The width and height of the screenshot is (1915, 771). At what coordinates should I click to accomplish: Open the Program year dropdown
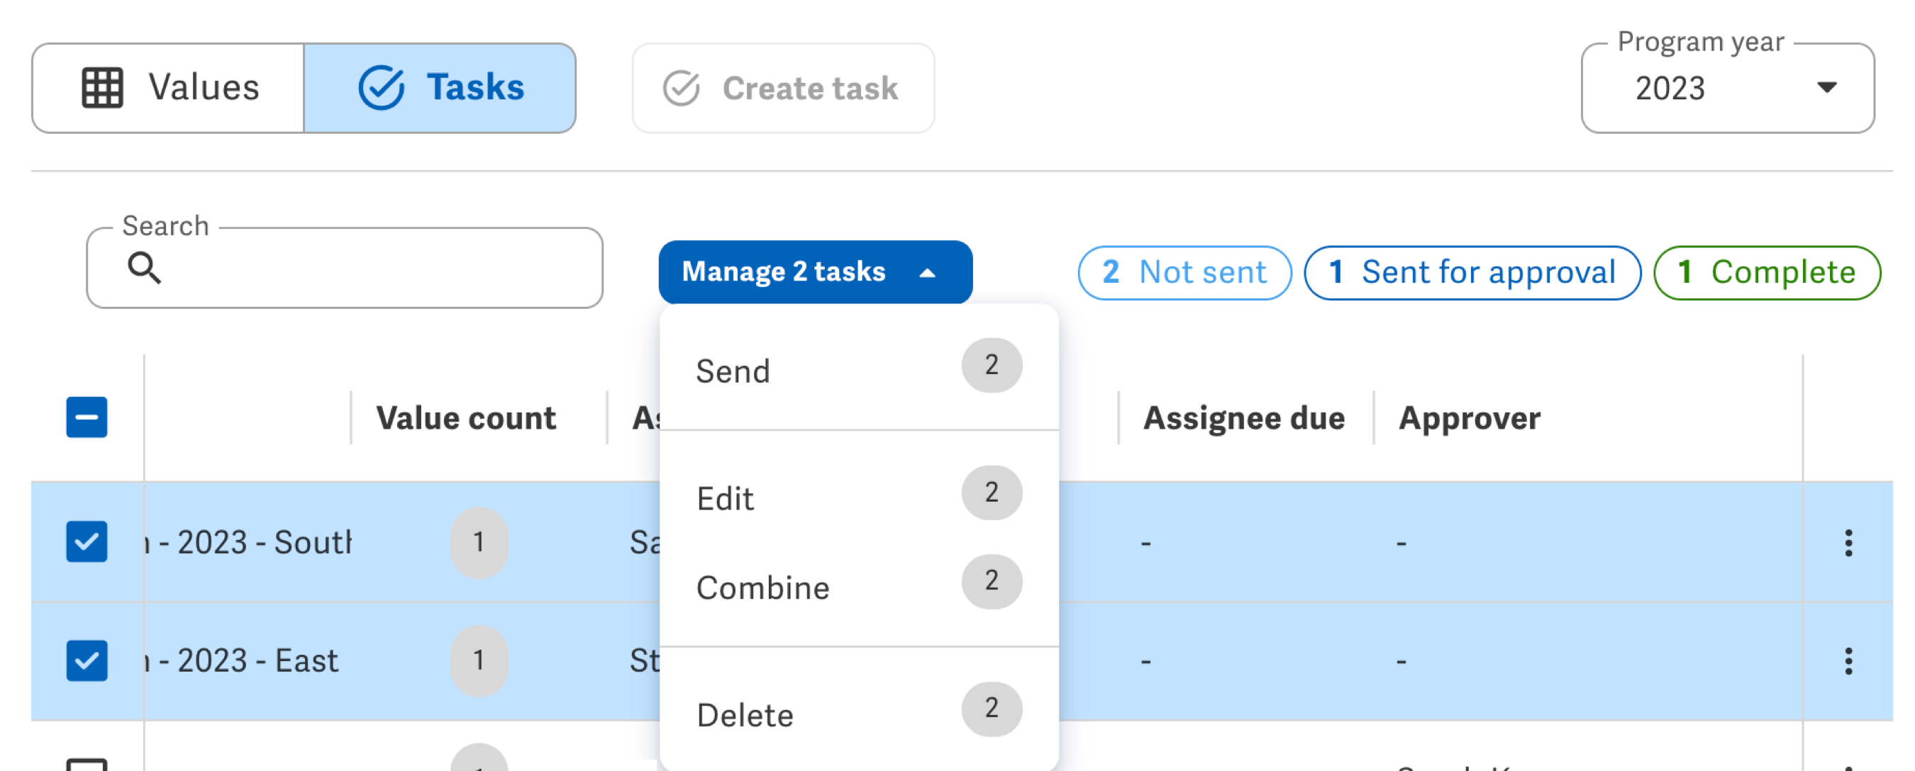pos(1828,88)
